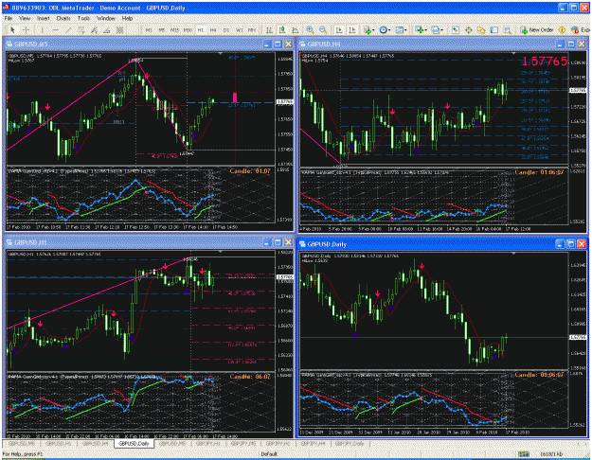Toggle the MN timeframe button
The width and height of the screenshot is (592, 460).
click(251, 29)
